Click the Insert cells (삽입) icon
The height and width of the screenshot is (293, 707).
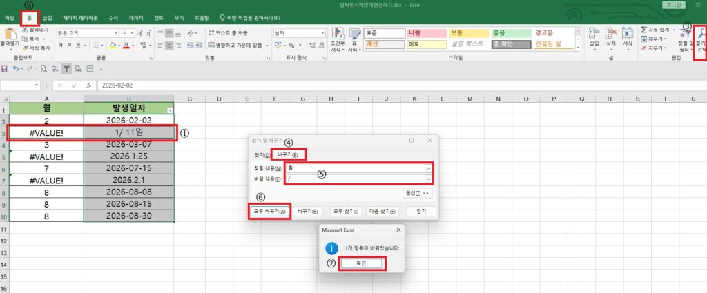click(x=594, y=33)
